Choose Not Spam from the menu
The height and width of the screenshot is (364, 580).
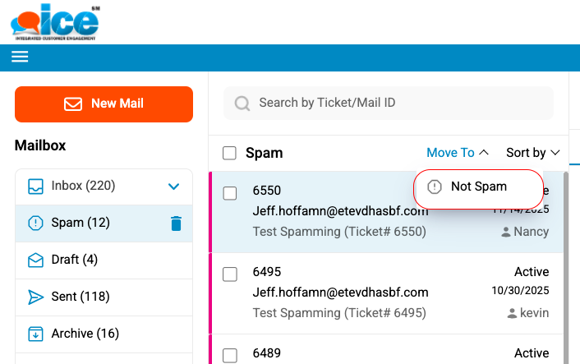[x=479, y=187]
